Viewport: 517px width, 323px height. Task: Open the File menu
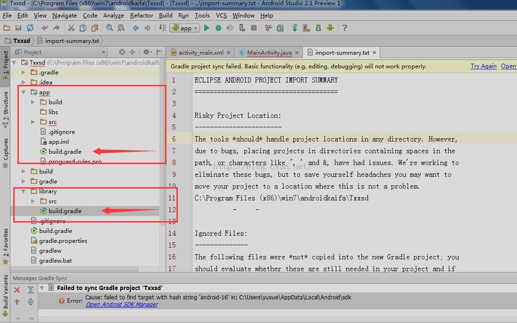tap(7, 16)
